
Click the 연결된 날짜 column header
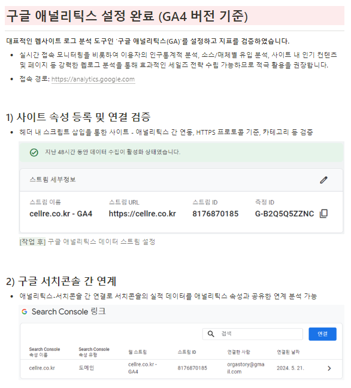[288, 352]
